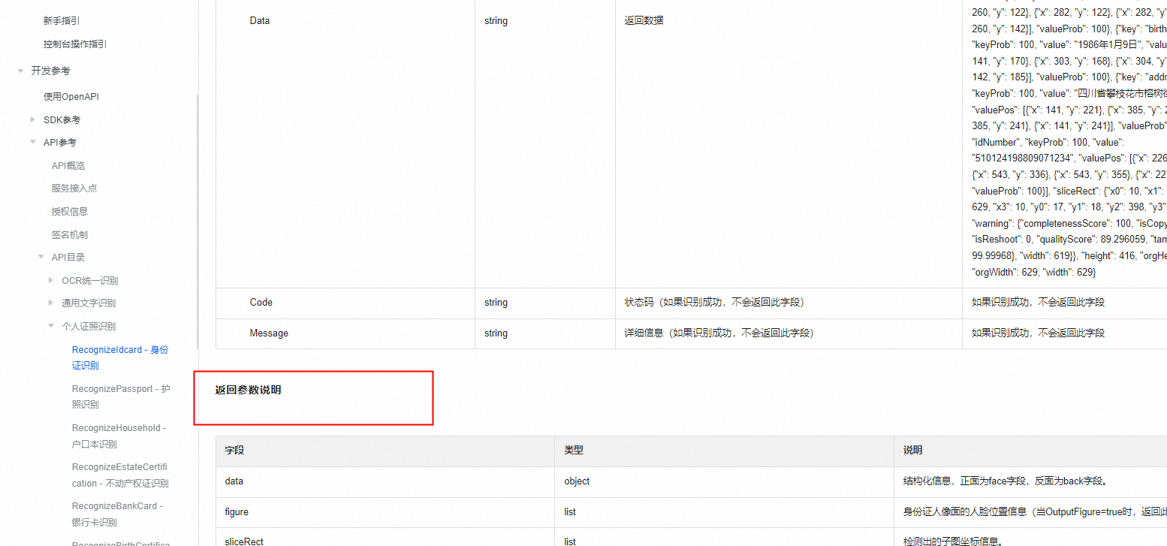
Task: Open RecognizePassport 护照识别 page
Action: click(121, 397)
